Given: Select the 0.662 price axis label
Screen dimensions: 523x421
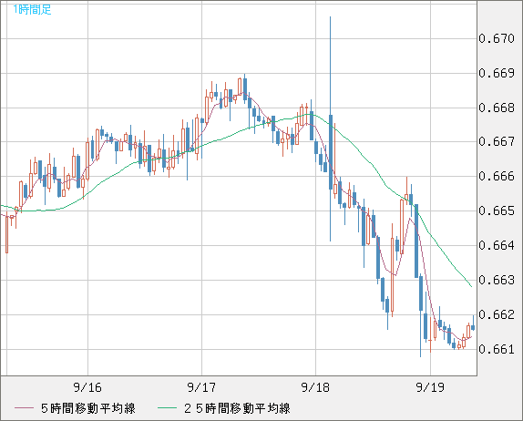Looking at the screenshot, I should (x=497, y=314).
